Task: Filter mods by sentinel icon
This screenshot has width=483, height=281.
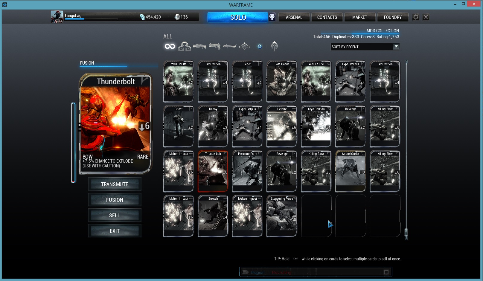Action: point(245,46)
